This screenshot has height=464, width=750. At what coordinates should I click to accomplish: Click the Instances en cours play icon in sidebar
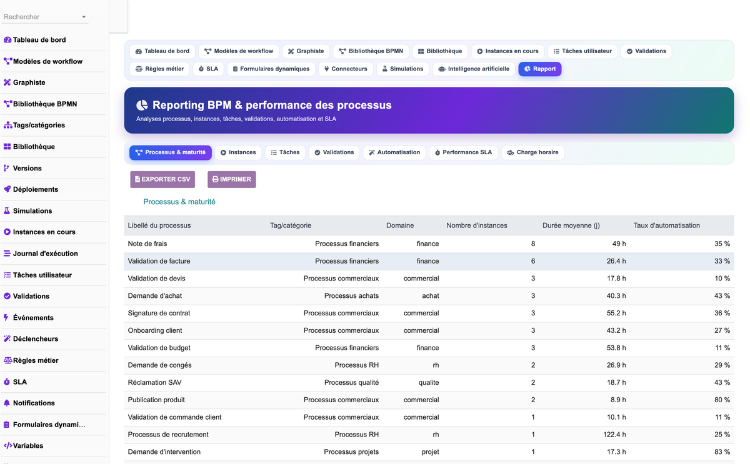[x=7, y=232]
